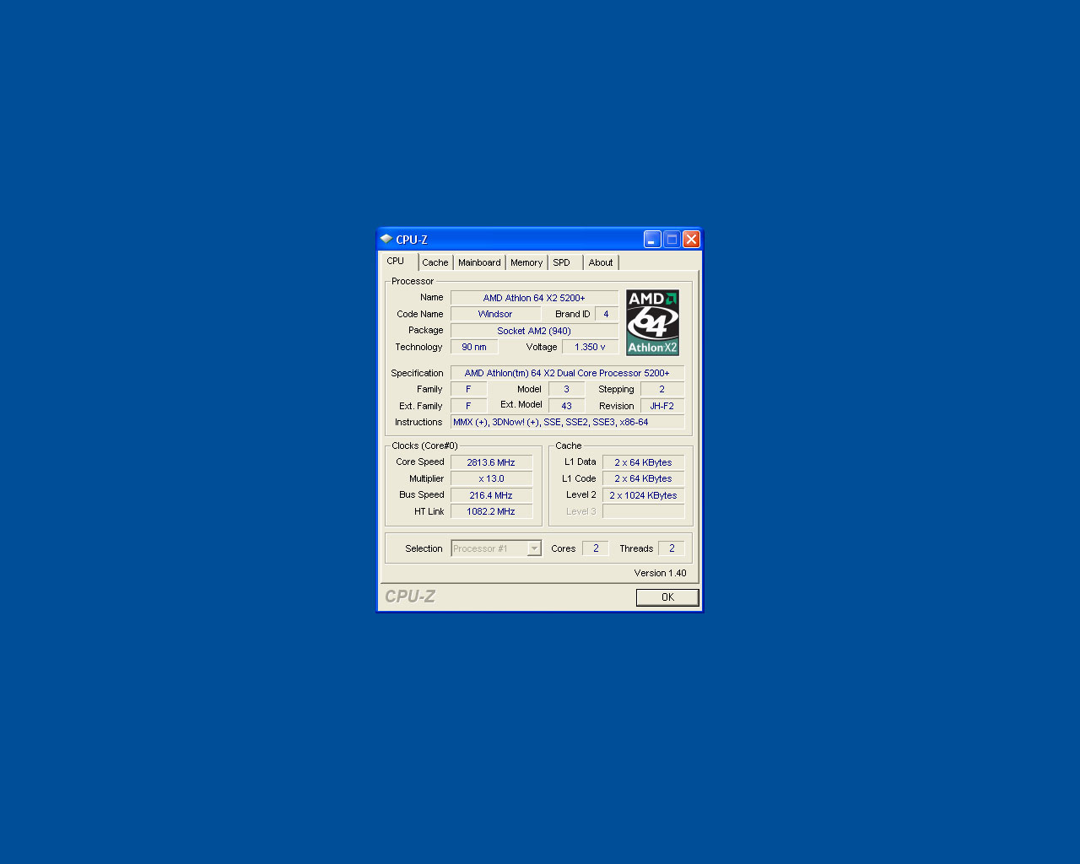Click the Model value 3
This screenshot has height=864, width=1080.
(566, 389)
